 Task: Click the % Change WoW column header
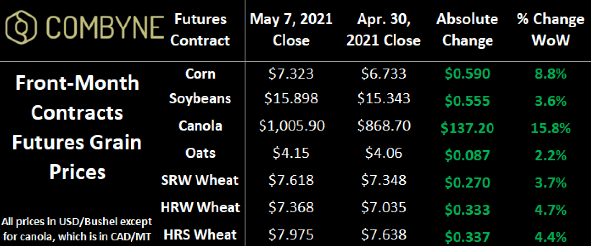550,29
